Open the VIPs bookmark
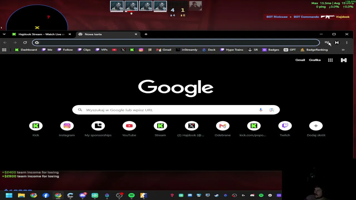Screen dimensions: 356x200 click(x=102, y=50)
